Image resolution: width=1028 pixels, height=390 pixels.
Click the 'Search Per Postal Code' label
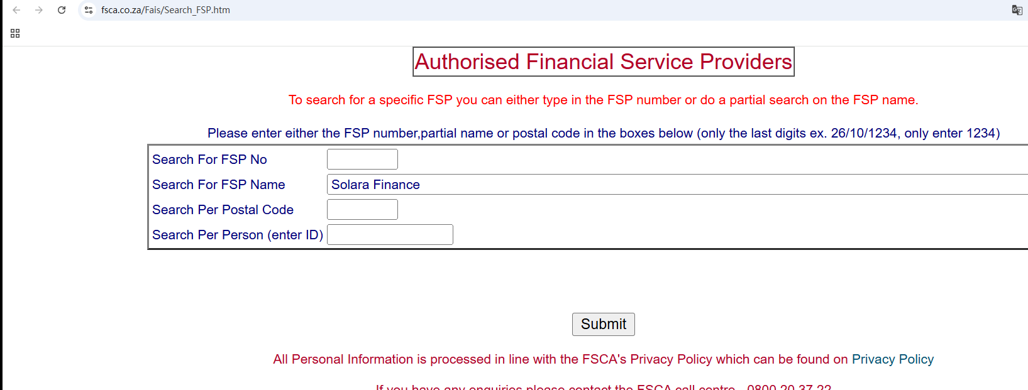(x=223, y=210)
